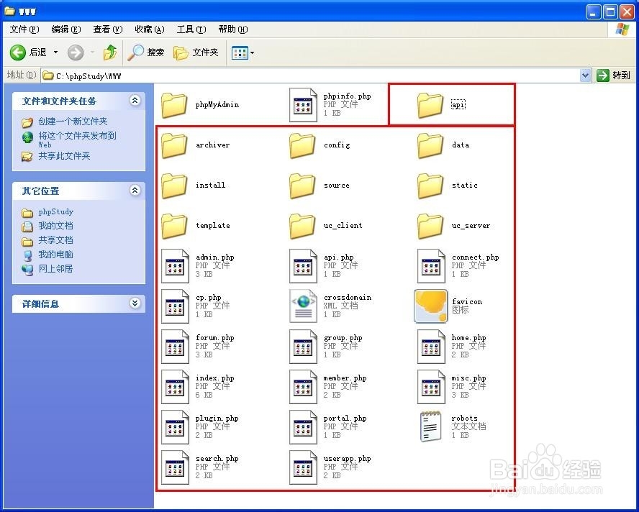
Task: Select the userapp.php file icon
Action: (303, 467)
